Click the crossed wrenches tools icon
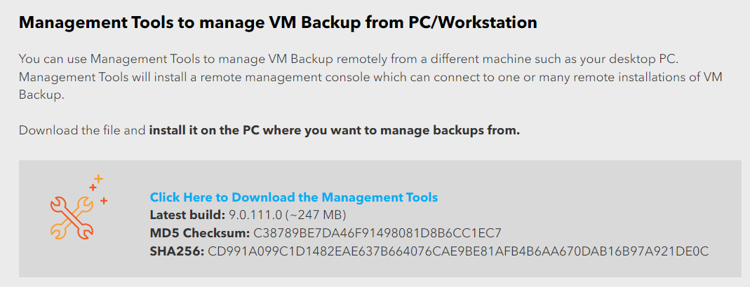Viewport: 750px width, 287px height. coord(72,217)
